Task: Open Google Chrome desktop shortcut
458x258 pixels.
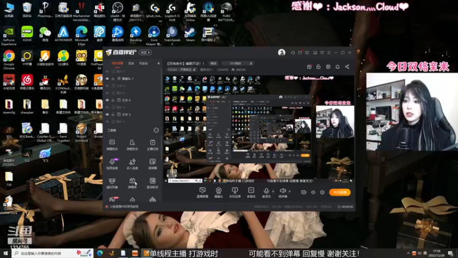Action: tap(9, 60)
